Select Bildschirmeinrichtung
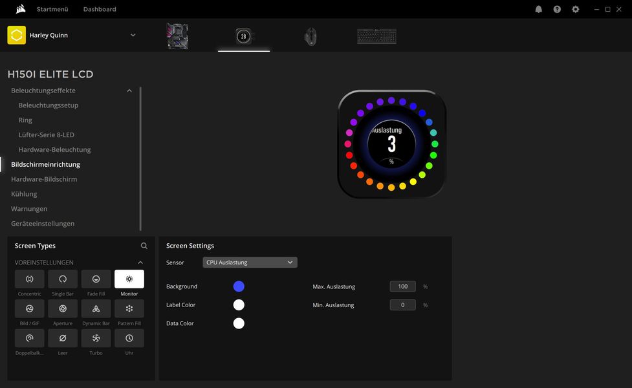 click(45, 164)
